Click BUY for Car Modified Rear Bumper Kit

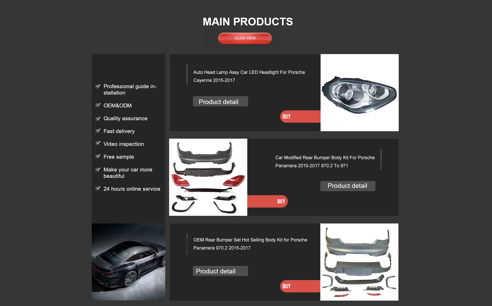click(268, 201)
